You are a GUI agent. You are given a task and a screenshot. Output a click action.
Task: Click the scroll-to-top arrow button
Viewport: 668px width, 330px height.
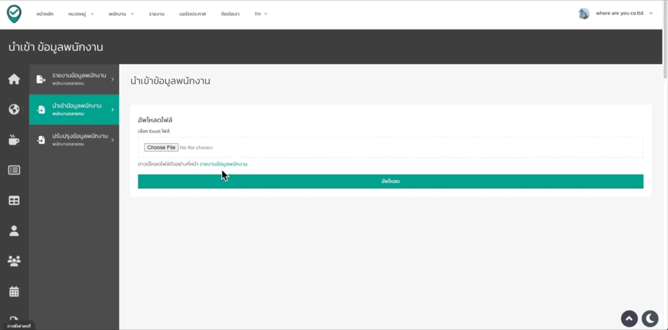click(629, 318)
